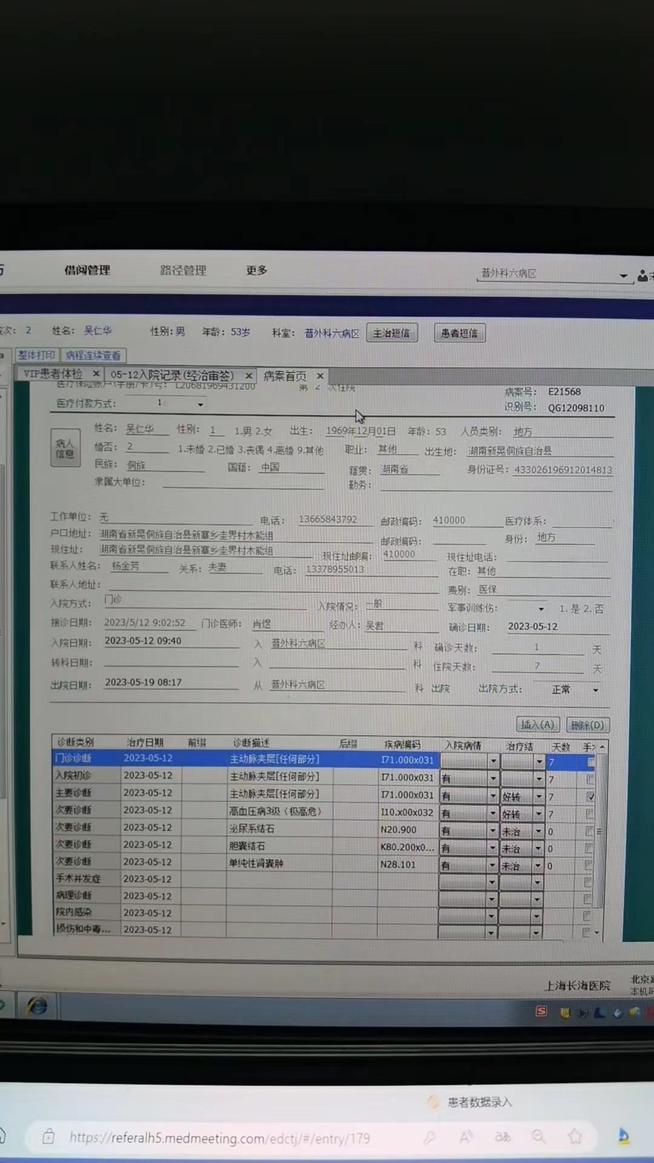Toggle the surgery checkbox in 单纯性肾囊肿 row
The width and height of the screenshot is (654, 1163).
point(588,865)
